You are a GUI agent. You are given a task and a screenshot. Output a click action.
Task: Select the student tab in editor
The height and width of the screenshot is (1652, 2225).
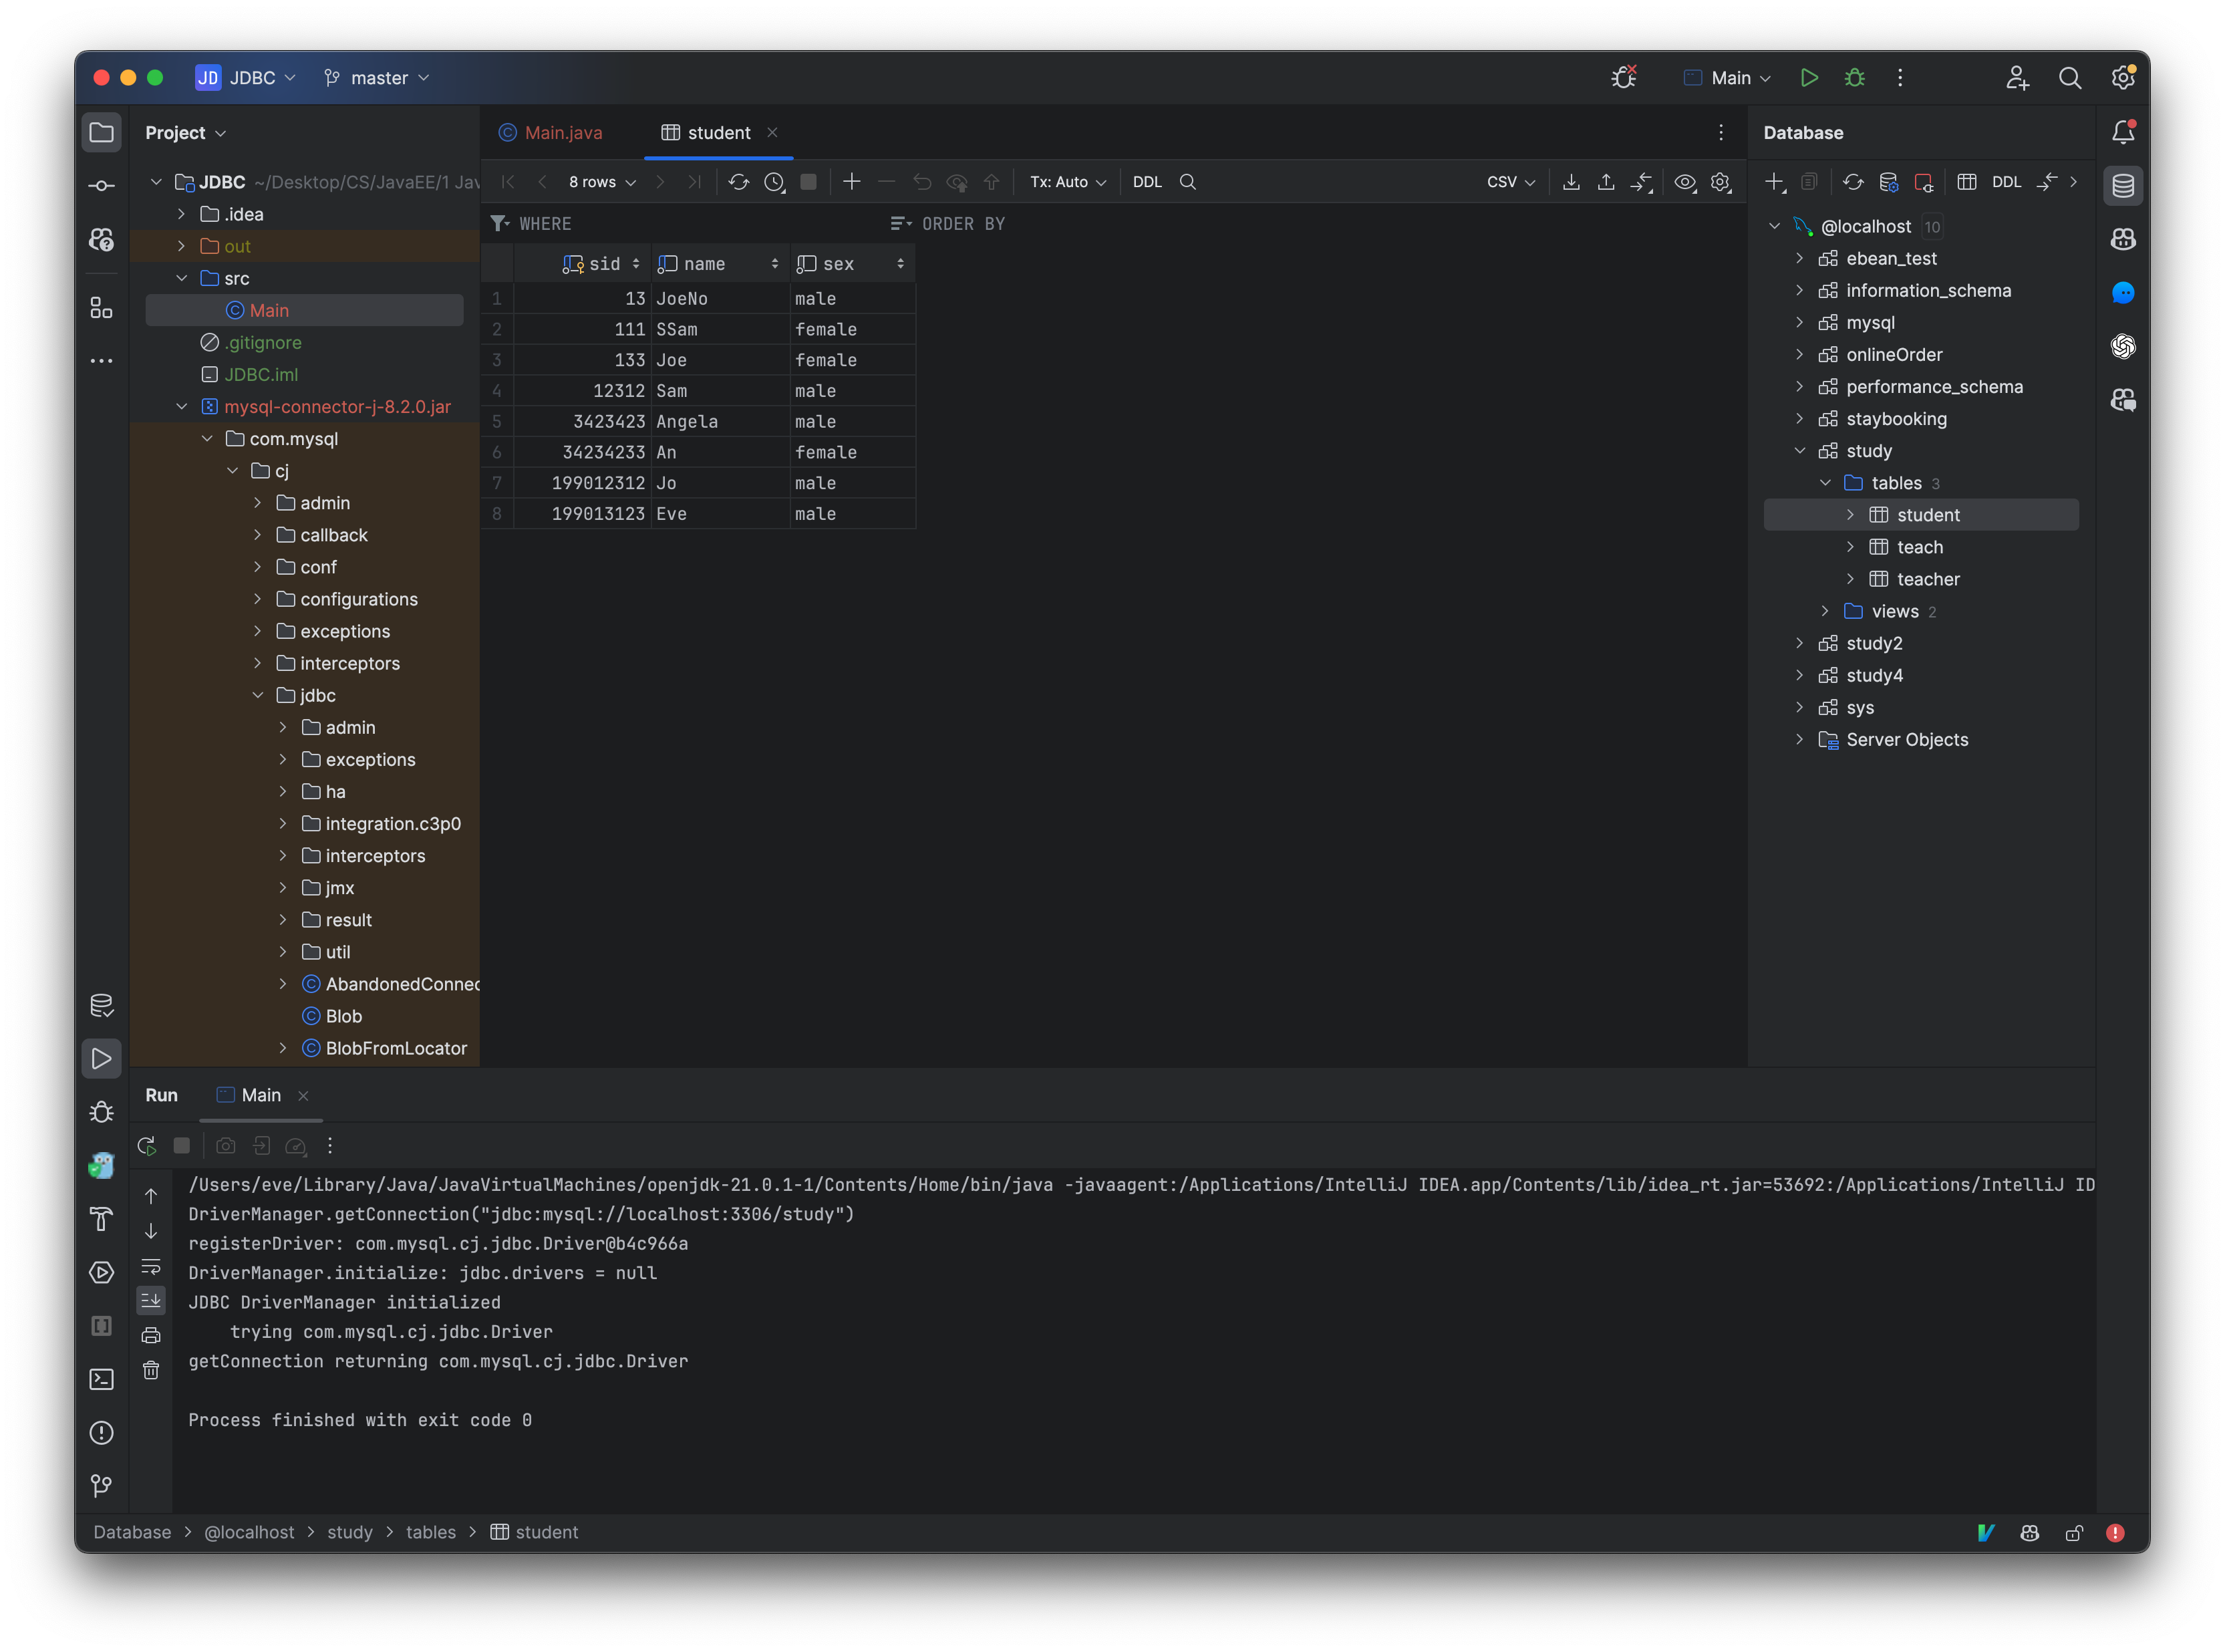pyautogui.click(x=718, y=132)
